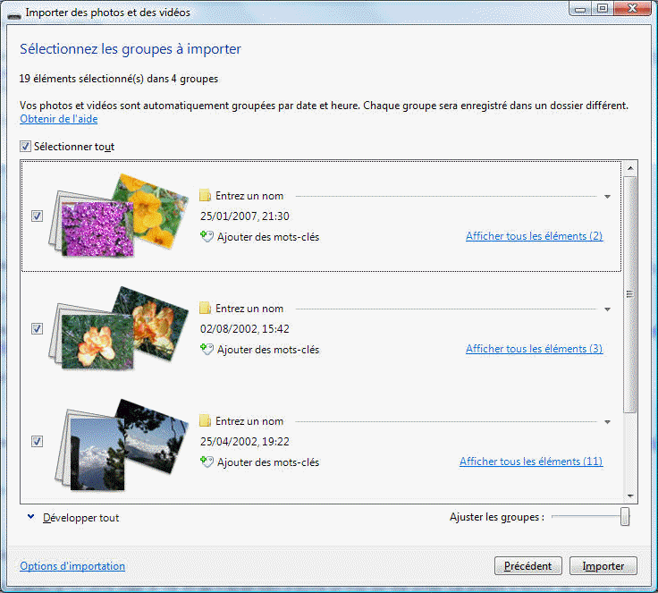This screenshot has width=658, height=593.
Task: Click Ajouter des mots-clés for 02/08/2002 group
Action: pyautogui.click(x=268, y=350)
